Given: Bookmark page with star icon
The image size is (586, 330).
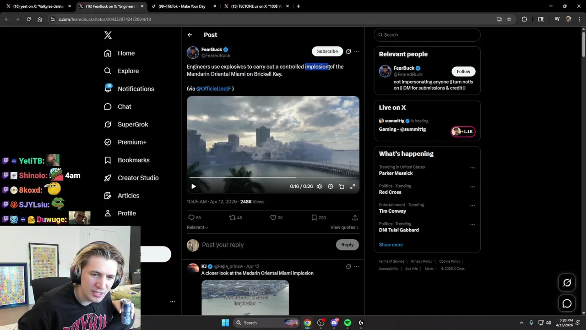Looking at the screenshot, I should 509,19.
